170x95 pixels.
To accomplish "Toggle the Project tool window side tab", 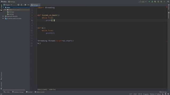I will pos(1,7).
